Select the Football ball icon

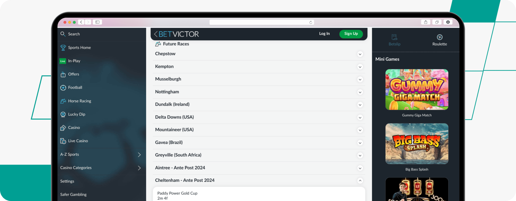click(63, 88)
